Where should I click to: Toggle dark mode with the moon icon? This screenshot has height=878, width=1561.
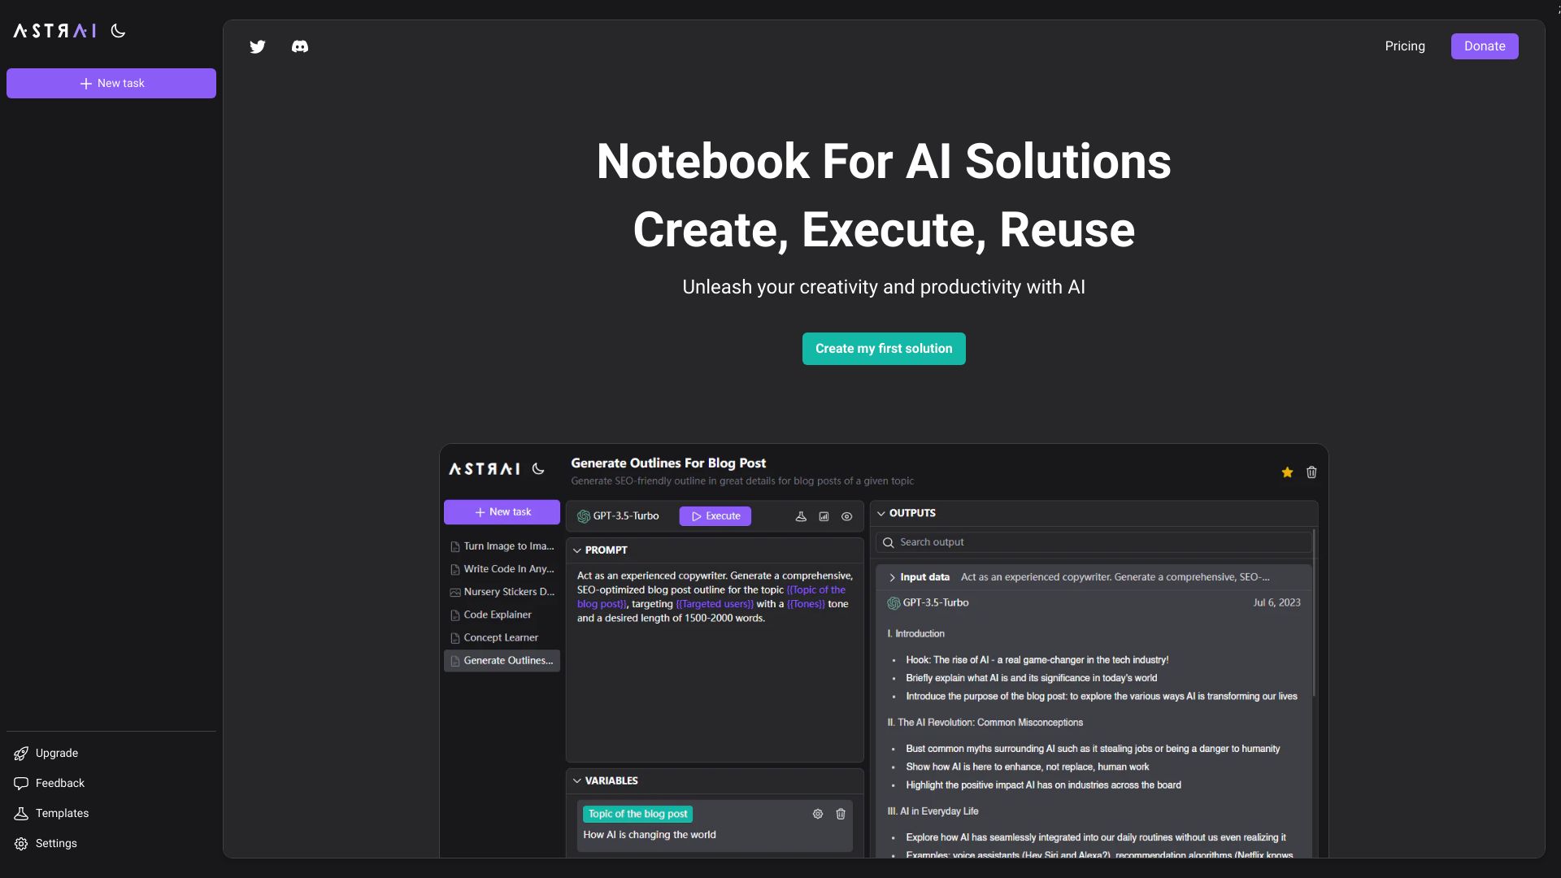[x=119, y=31]
